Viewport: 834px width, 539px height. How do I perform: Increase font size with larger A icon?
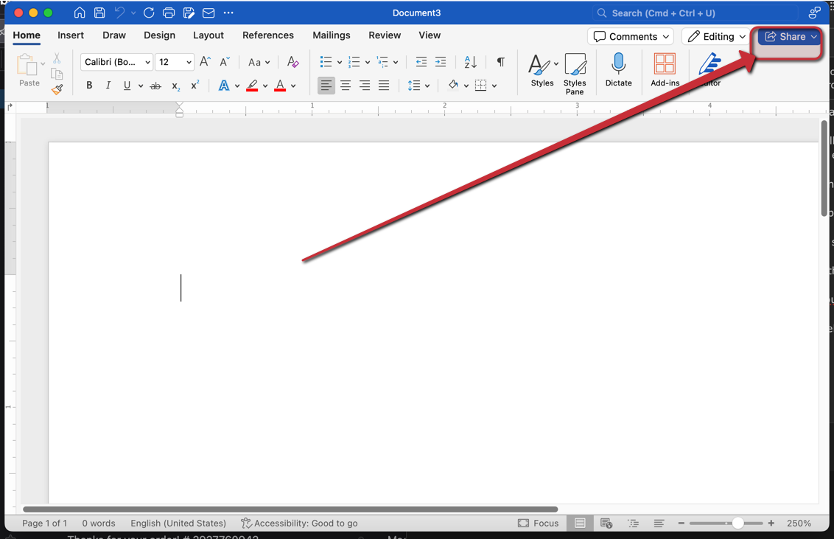point(206,62)
